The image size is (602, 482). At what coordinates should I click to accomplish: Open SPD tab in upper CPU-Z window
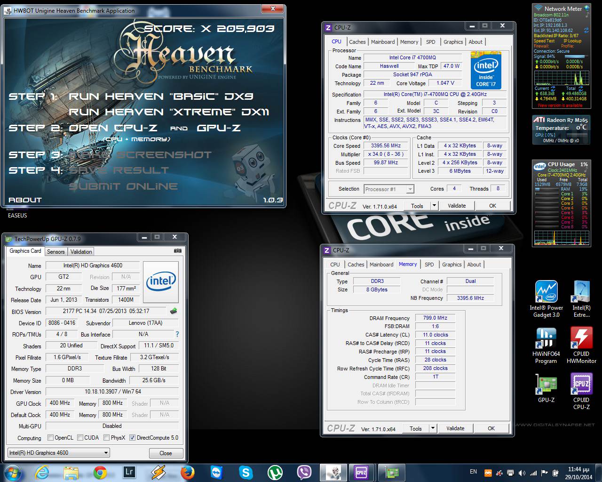pyautogui.click(x=431, y=42)
